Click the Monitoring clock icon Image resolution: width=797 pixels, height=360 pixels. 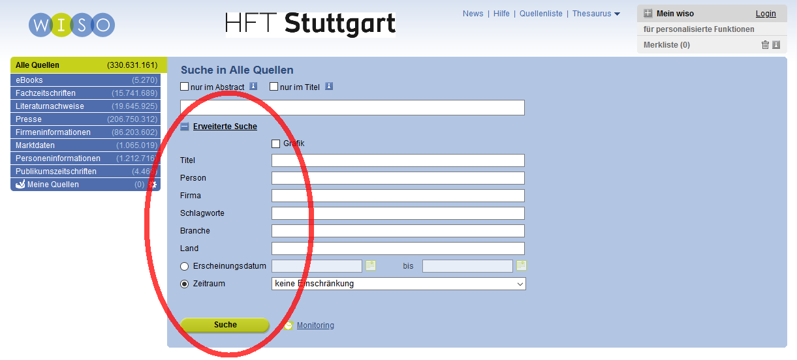tap(288, 325)
